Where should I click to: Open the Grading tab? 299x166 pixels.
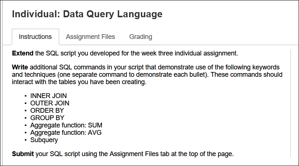140,37
